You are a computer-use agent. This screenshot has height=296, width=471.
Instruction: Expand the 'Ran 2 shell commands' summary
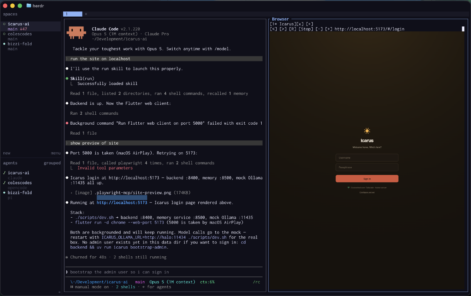(x=94, y=113)
